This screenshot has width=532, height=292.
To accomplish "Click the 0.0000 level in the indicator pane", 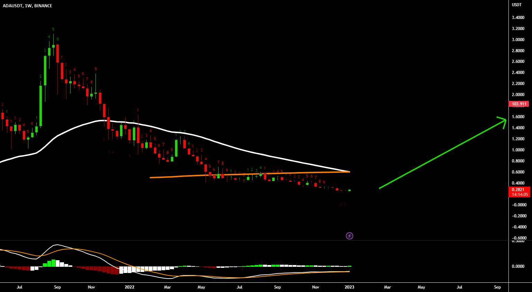I will pos(518,266).
